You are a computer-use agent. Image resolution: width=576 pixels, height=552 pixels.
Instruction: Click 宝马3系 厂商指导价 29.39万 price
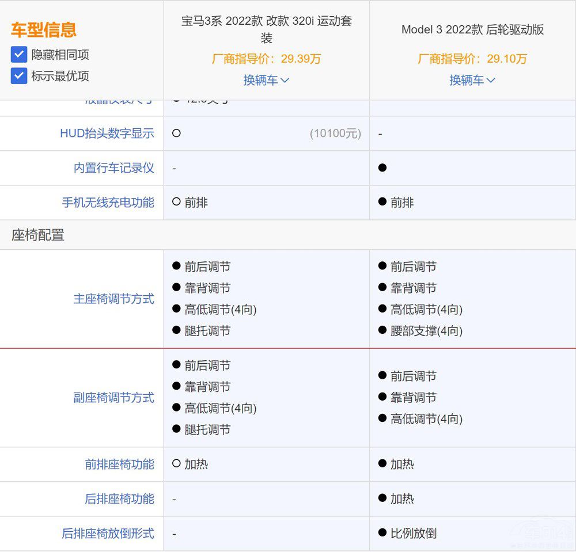pos(266,59)
